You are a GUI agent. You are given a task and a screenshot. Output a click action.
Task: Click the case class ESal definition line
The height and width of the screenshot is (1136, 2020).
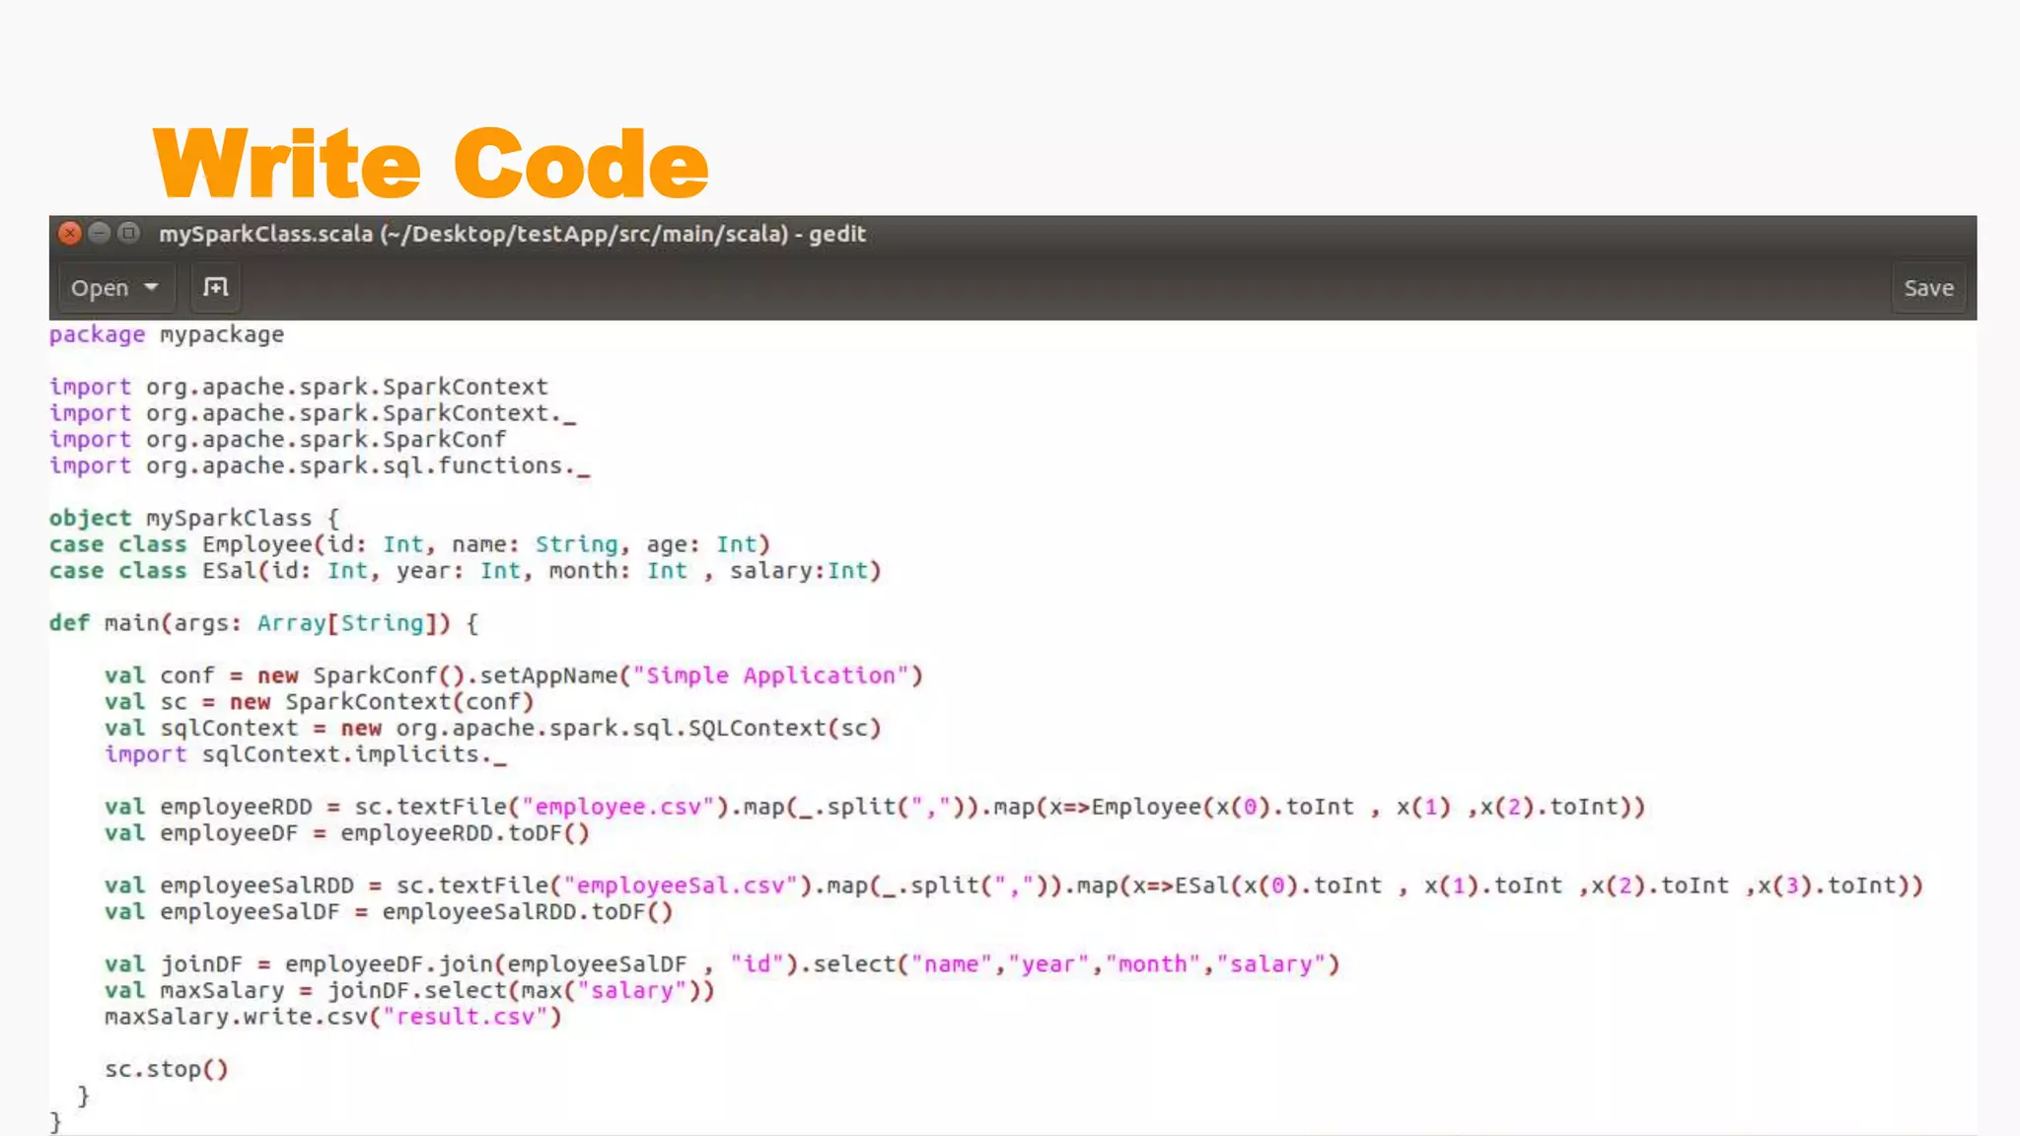[x=466, y=571]
